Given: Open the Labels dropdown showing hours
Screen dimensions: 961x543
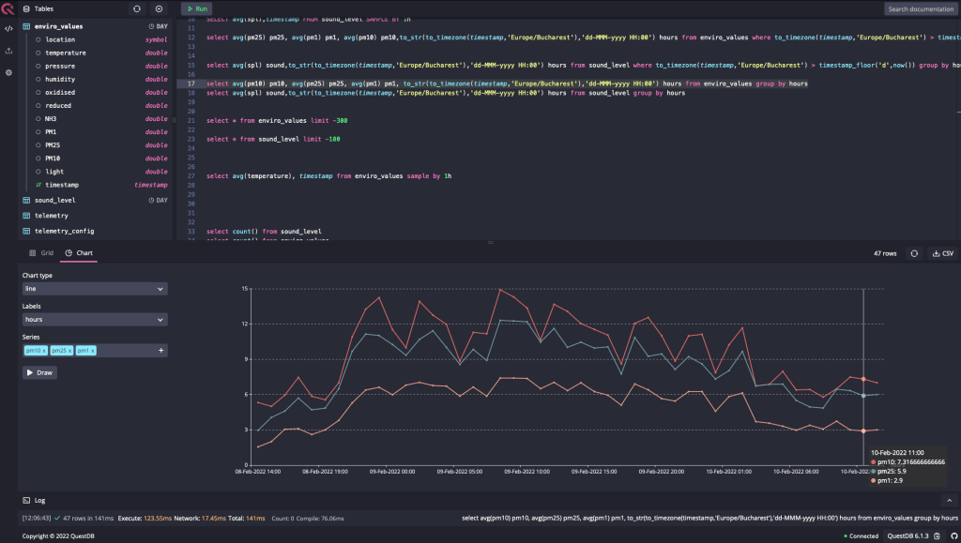Looking at the screenshot, I should coord(95,320).
